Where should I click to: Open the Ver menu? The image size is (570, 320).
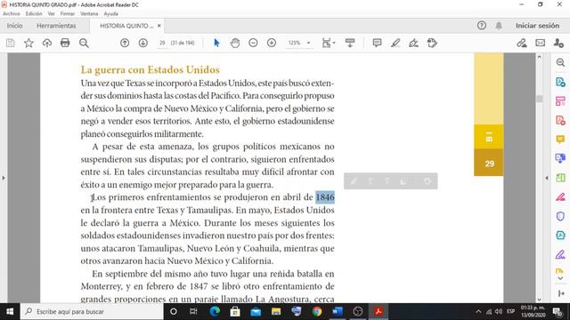point(52,14)
